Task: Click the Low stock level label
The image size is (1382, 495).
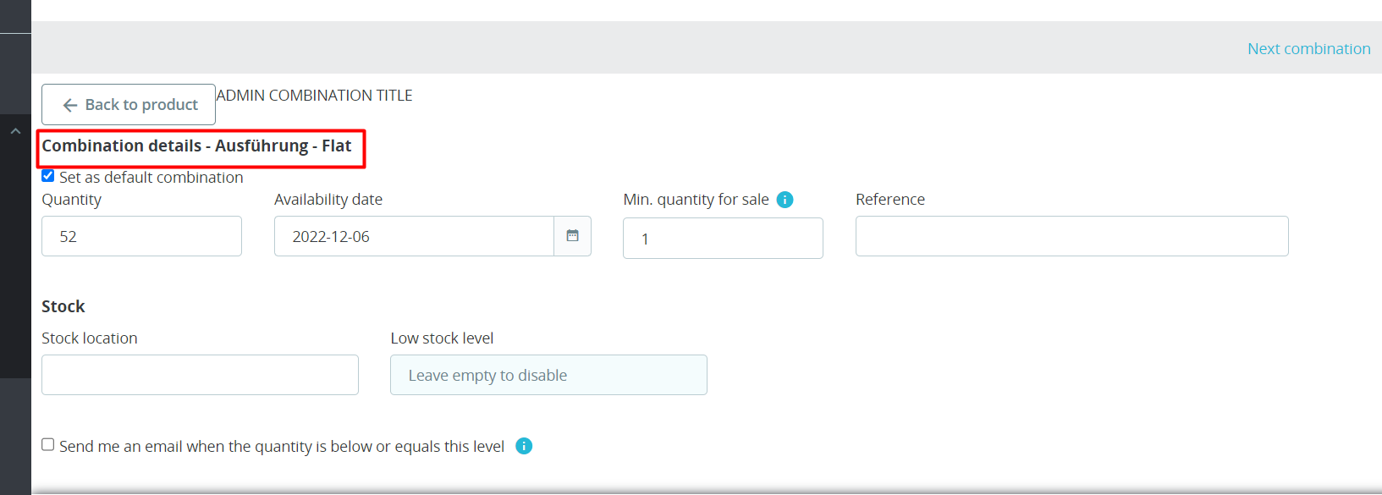Action: pos(442,338)
